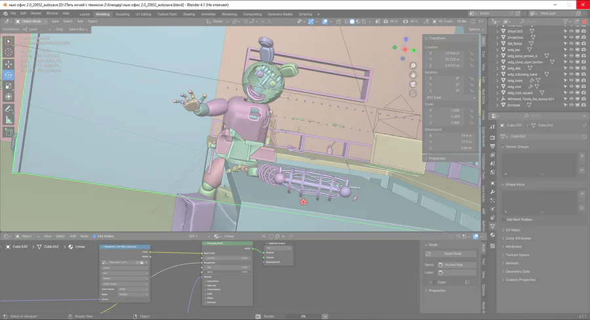Toggle X-ray display in the viewport header
Screen dimensions: 590x320
point(338,22)
